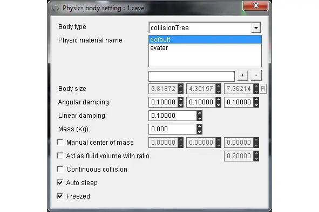Increase first Angular damping value
This screenshot has width=319, height=212.
(180, 100)
